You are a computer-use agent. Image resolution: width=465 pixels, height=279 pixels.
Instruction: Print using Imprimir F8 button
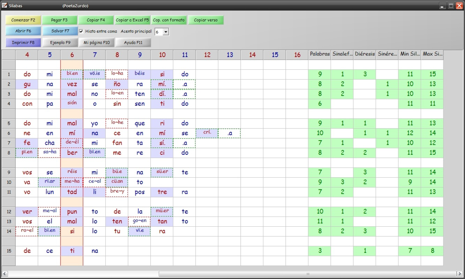(23, 43)
